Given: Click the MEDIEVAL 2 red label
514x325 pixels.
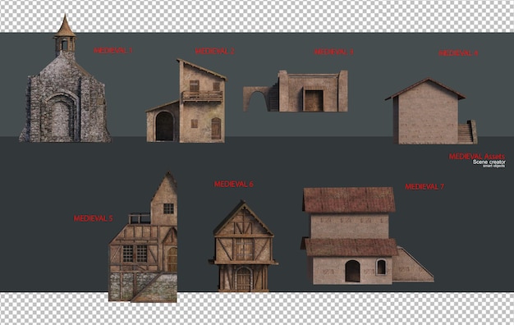Looking at the screenshot, I should [214, 51].
